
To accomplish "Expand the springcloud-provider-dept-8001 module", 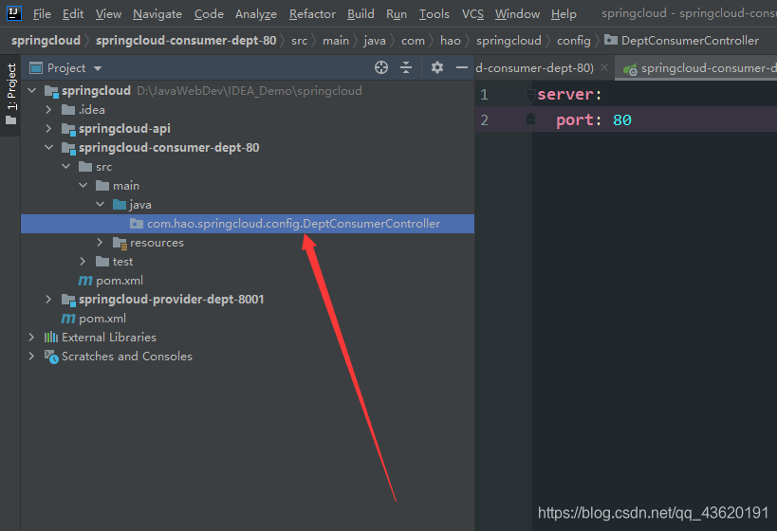I will (x=48, y=300).
